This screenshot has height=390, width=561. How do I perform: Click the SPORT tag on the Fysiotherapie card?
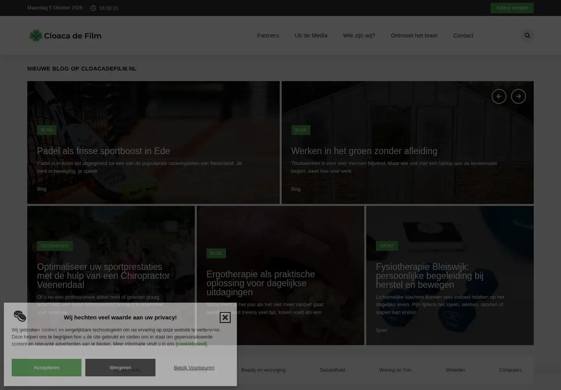pyautogui.click(x=387, y=246)
